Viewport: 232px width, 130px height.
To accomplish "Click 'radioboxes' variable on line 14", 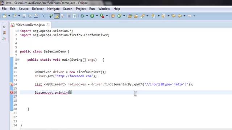I will pos(76,84).
